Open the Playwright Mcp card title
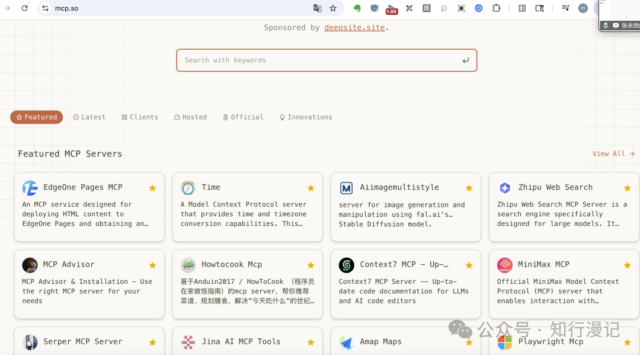The height and width of the screenshot is (355, 640). click(551, 341)
